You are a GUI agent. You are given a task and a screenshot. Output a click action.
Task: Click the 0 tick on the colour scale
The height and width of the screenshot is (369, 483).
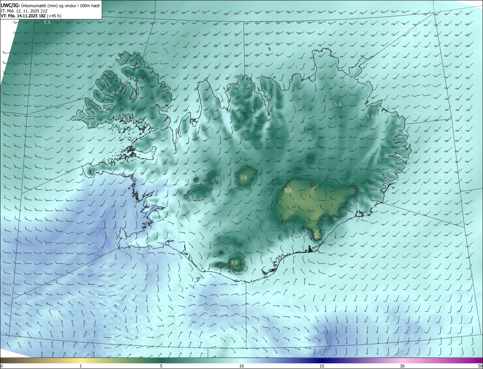pyautogui.click(x=2, y=366)
